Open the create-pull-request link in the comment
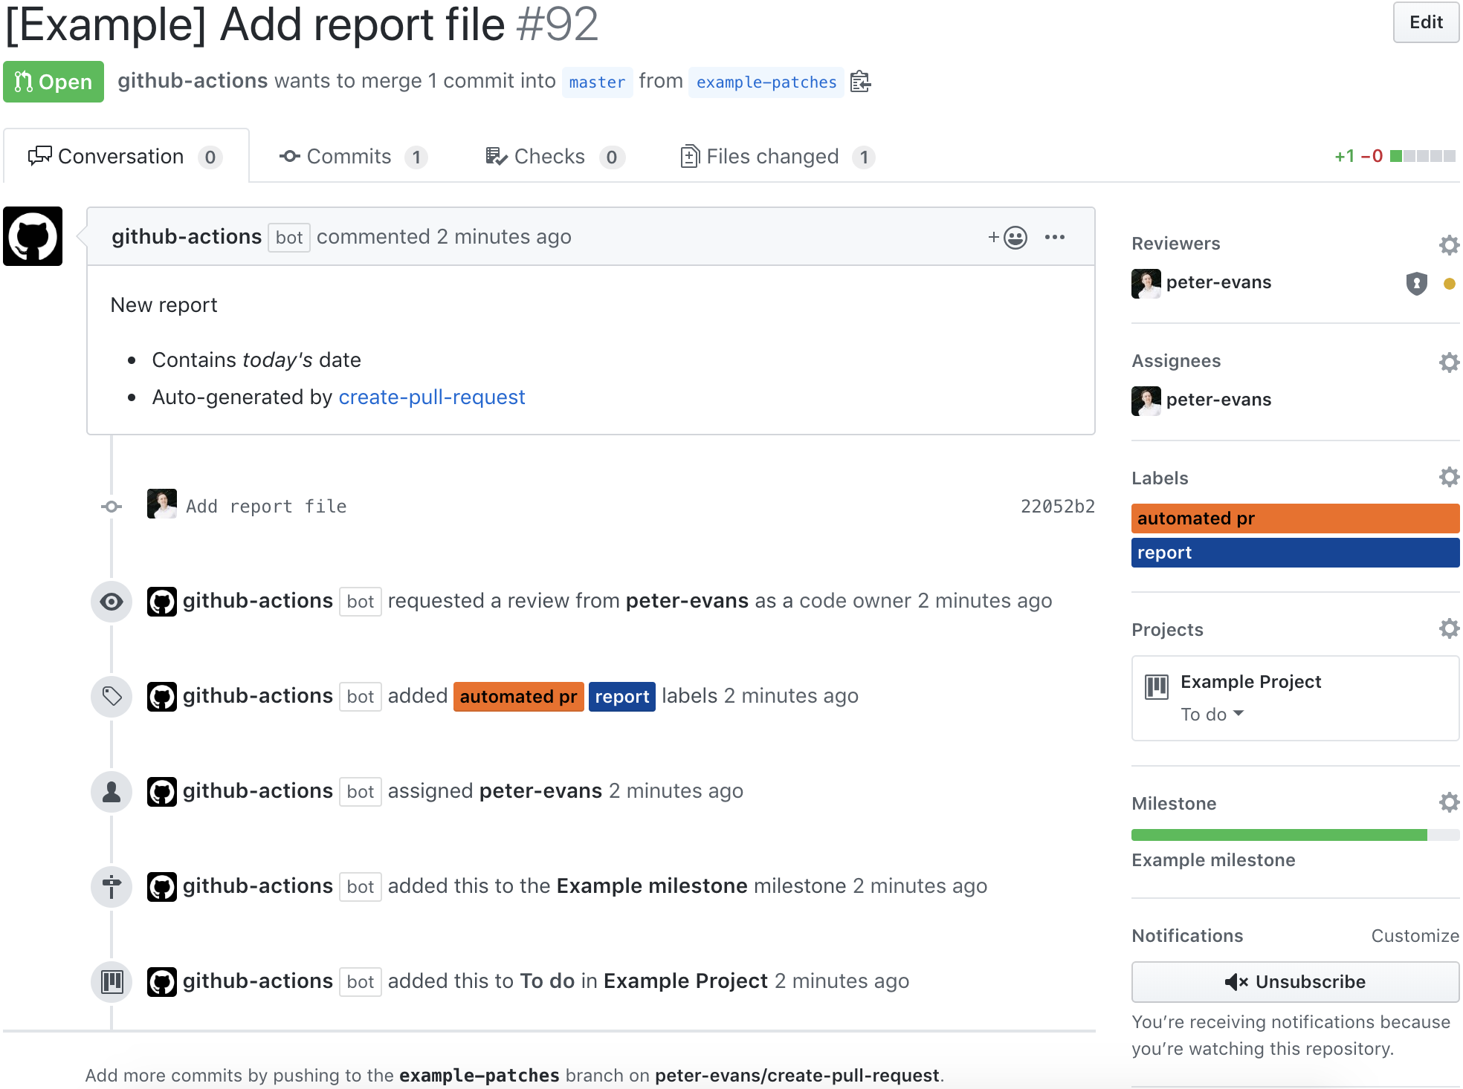This screenshot has width=1463, height=1089. pyautogui.click(x=432, y=397)
